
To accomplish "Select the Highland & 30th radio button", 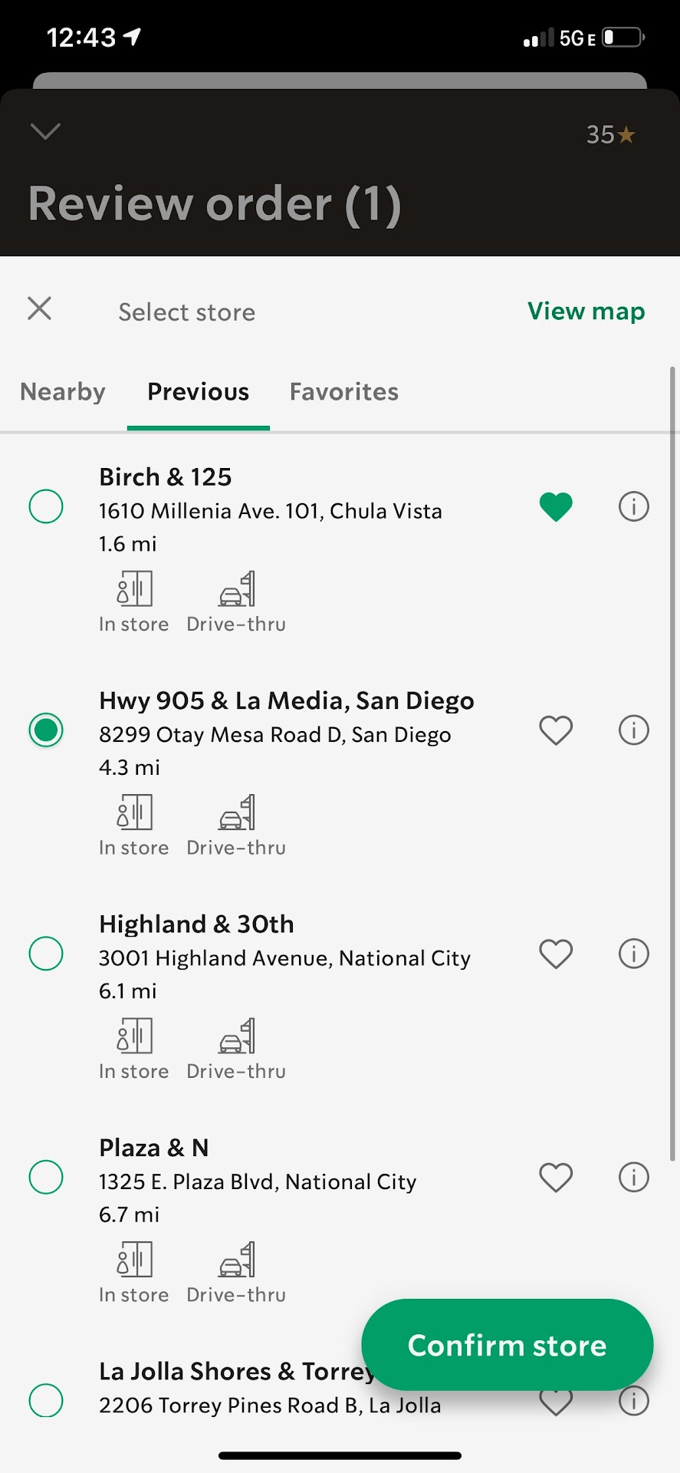I will point(46,954).
